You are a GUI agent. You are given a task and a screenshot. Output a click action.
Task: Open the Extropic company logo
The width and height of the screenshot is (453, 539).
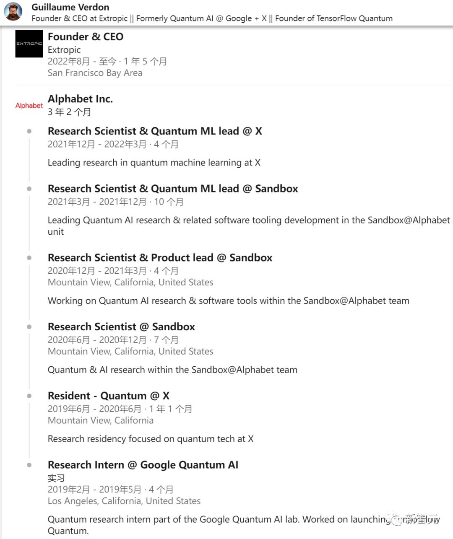click(29, 44)
